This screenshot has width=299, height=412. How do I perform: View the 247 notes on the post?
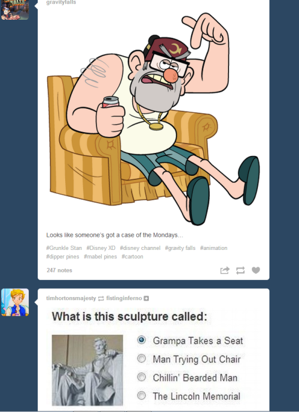(x=59, y=270)
